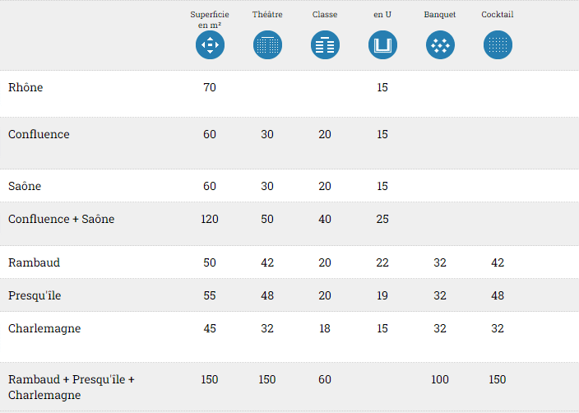Screen dimensions: 579x413
Task: Click the Cocktail column header text
Action: pyautogui.click(x=498, y=15)
